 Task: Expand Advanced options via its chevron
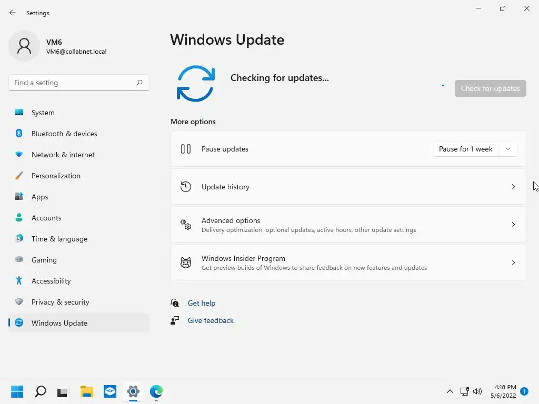[x=513, y=225]
